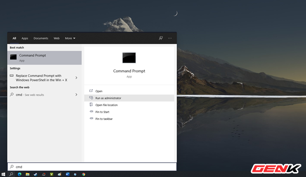Click the settings icon beside Replace Command Prompt
Viewport: 306px width, 177px height.
coord(11,76)
